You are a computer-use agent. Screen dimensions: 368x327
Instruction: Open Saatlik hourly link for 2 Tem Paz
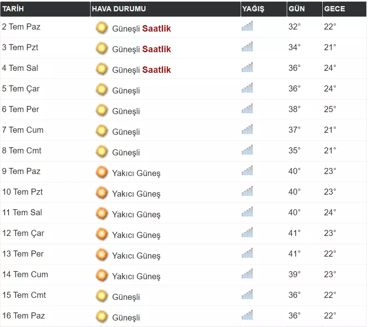157,29
